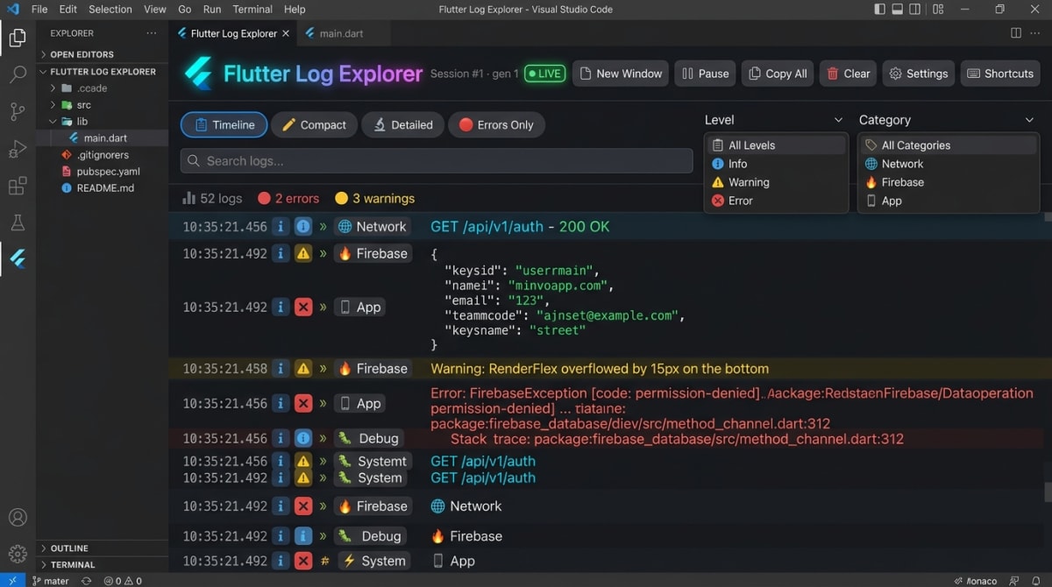Click the log list vertical scrollbar

coord(1048,492)
